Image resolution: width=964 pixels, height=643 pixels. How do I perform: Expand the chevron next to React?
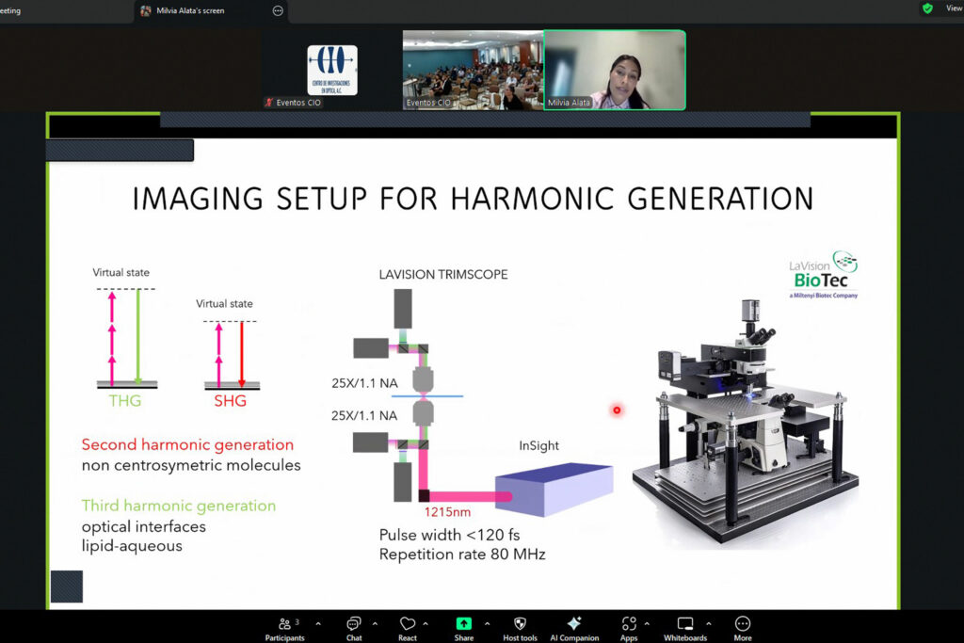tap(426, 623)
